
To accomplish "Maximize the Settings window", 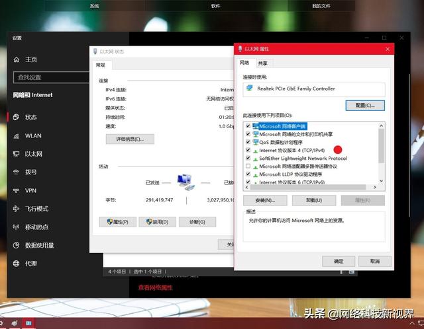I will point(384,38).
